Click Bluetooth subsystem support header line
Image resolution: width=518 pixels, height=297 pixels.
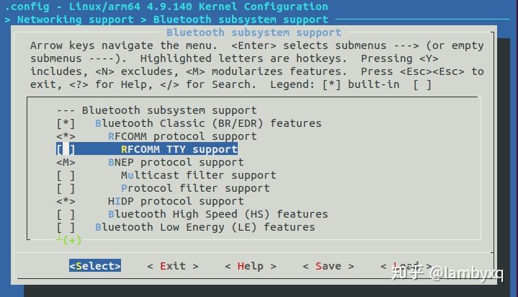point(156,110)
